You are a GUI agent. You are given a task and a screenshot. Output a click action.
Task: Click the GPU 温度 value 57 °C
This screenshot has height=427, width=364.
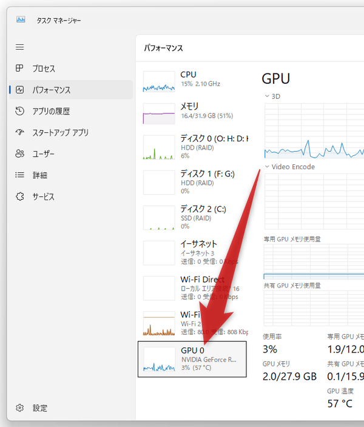point(340,403)
